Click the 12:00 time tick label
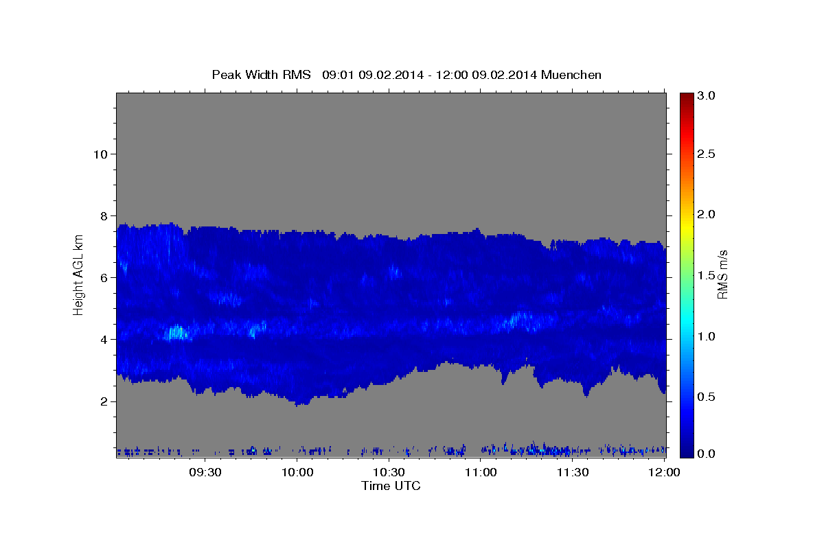The image size is (824, 549). (x=664, y=472)
